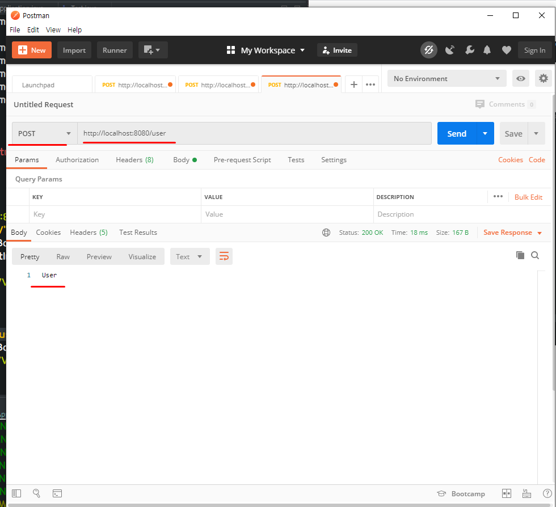Open the Pre-request Script tab

[242, 160]
